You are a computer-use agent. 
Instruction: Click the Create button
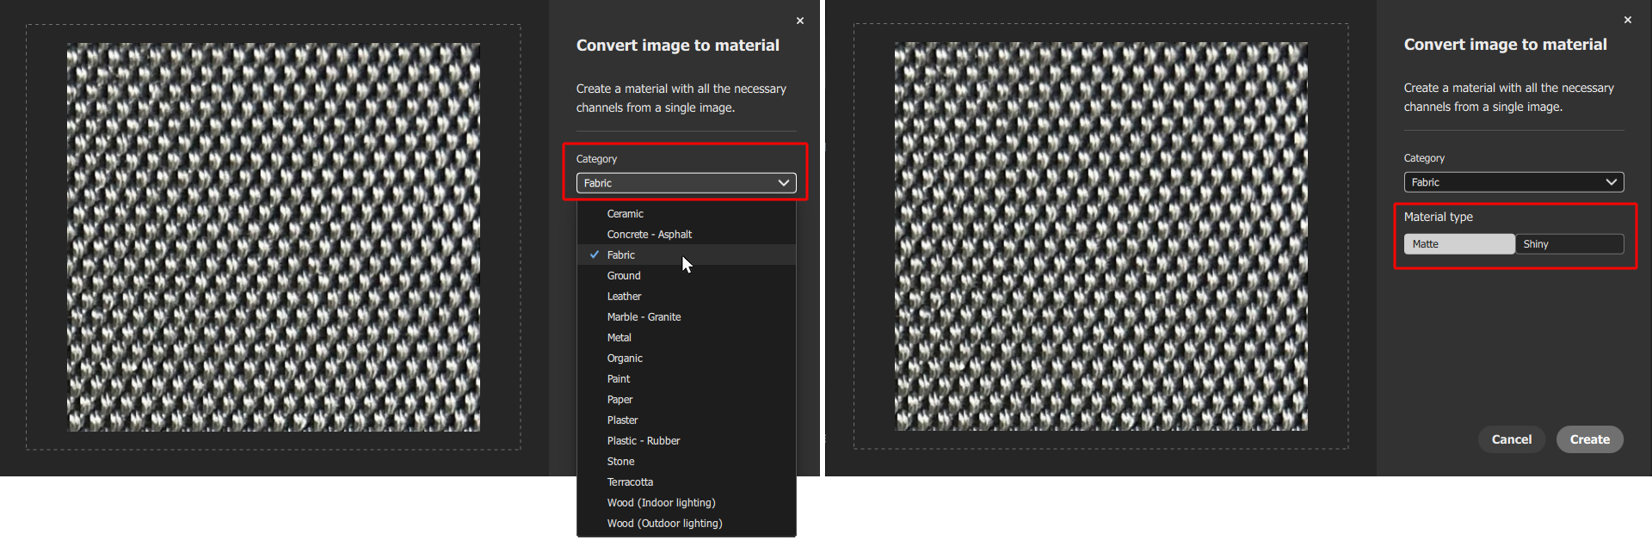point(1589,439)
